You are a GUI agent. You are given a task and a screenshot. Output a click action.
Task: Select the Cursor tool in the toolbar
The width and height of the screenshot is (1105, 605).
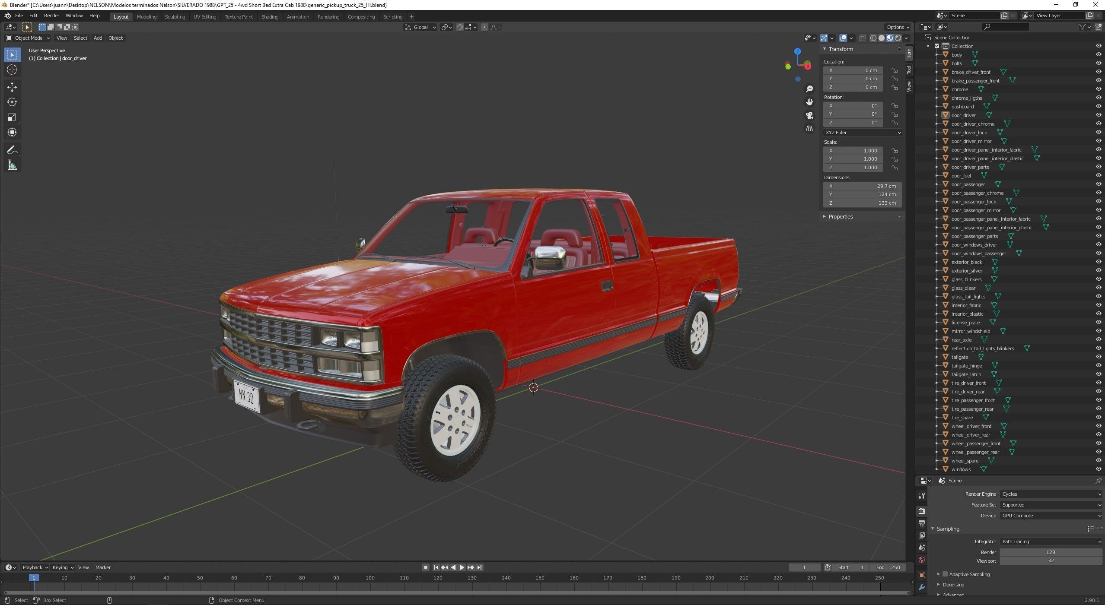pyautogui.click(x=12, y=70)
